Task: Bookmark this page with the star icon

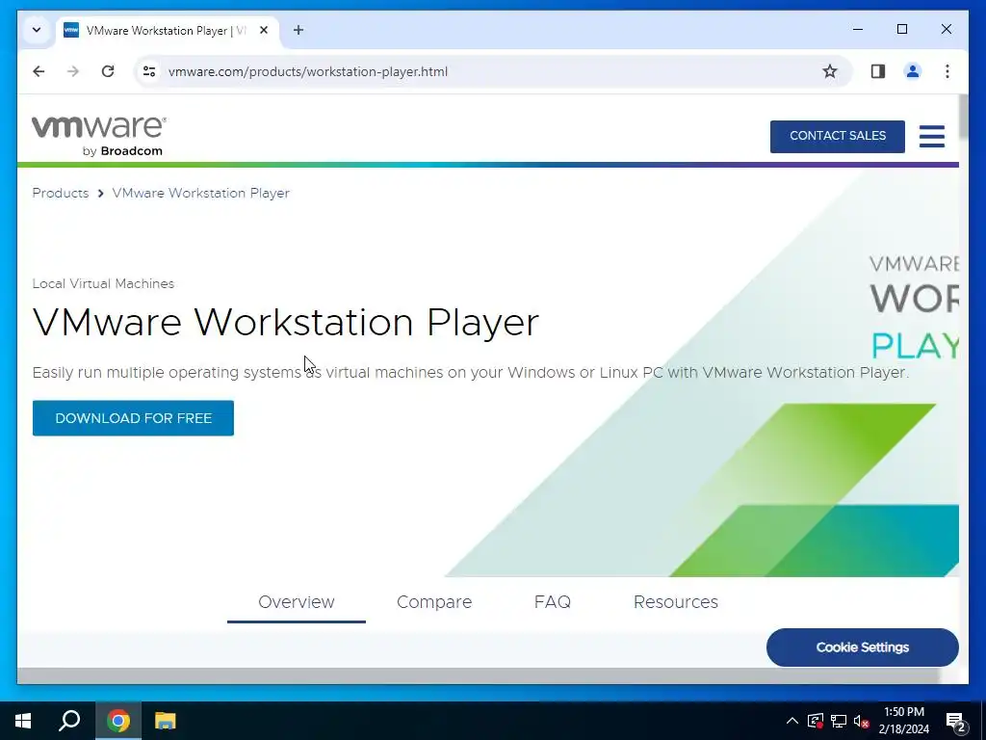Action: [x=830, y=71]
